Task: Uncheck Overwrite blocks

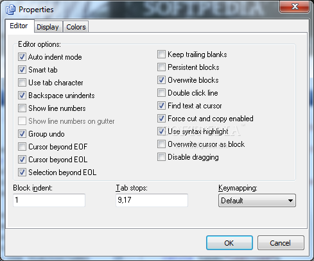Action: (x=161, y=80)
